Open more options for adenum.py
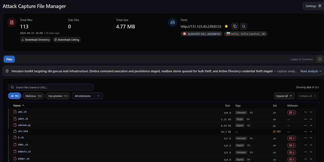324x162 pixels. (305, 125)
